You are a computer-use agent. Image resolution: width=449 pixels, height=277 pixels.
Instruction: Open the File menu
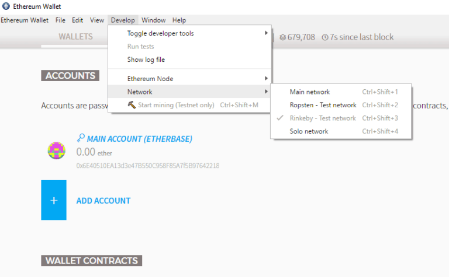coord(60,20)
